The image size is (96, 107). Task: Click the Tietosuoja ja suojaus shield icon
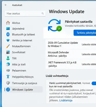pyautogui.click(x=8, y=83)
